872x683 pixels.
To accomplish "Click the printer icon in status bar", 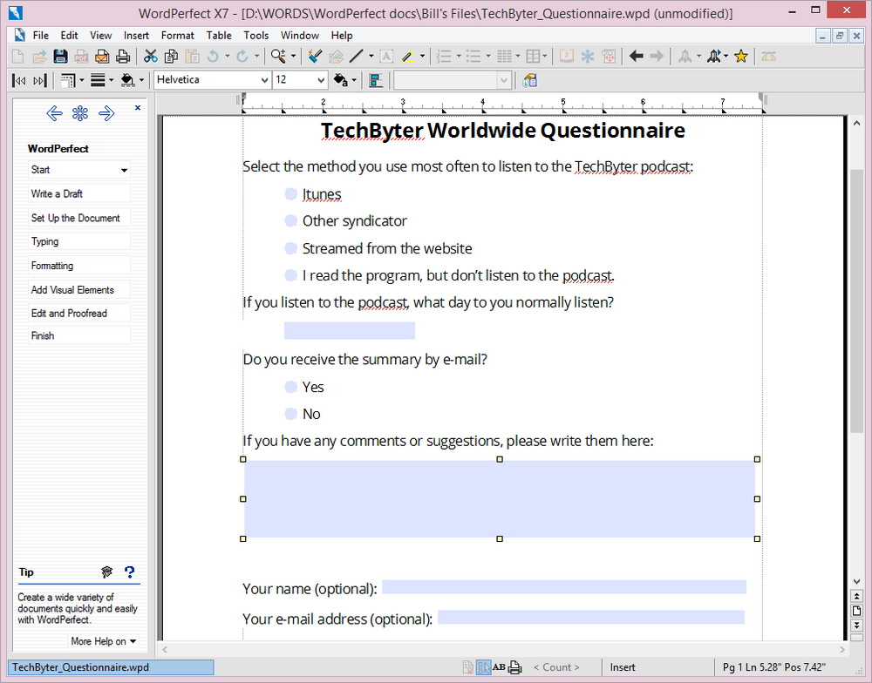I will click(x=515, y=667).
